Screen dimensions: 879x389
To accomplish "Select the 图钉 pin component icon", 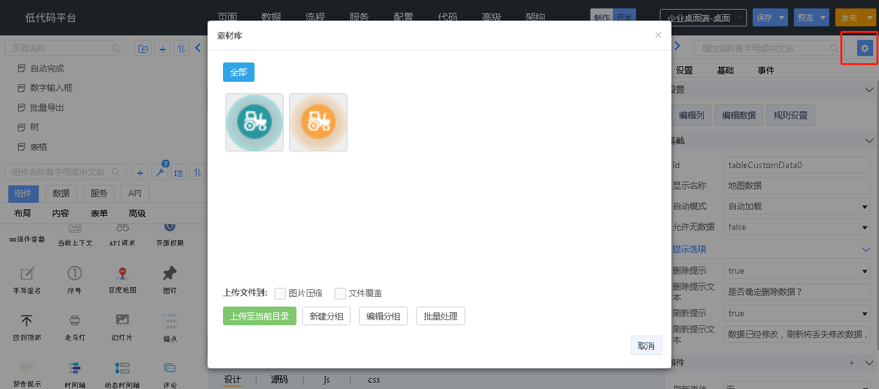I will pyautogui.click(x=169, y=274).
